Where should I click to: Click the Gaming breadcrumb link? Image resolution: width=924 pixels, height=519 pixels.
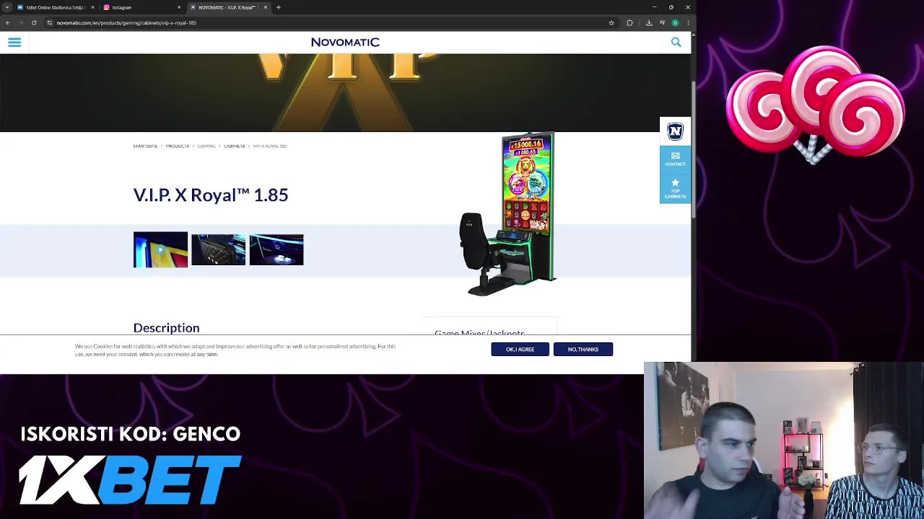[206, 146]
